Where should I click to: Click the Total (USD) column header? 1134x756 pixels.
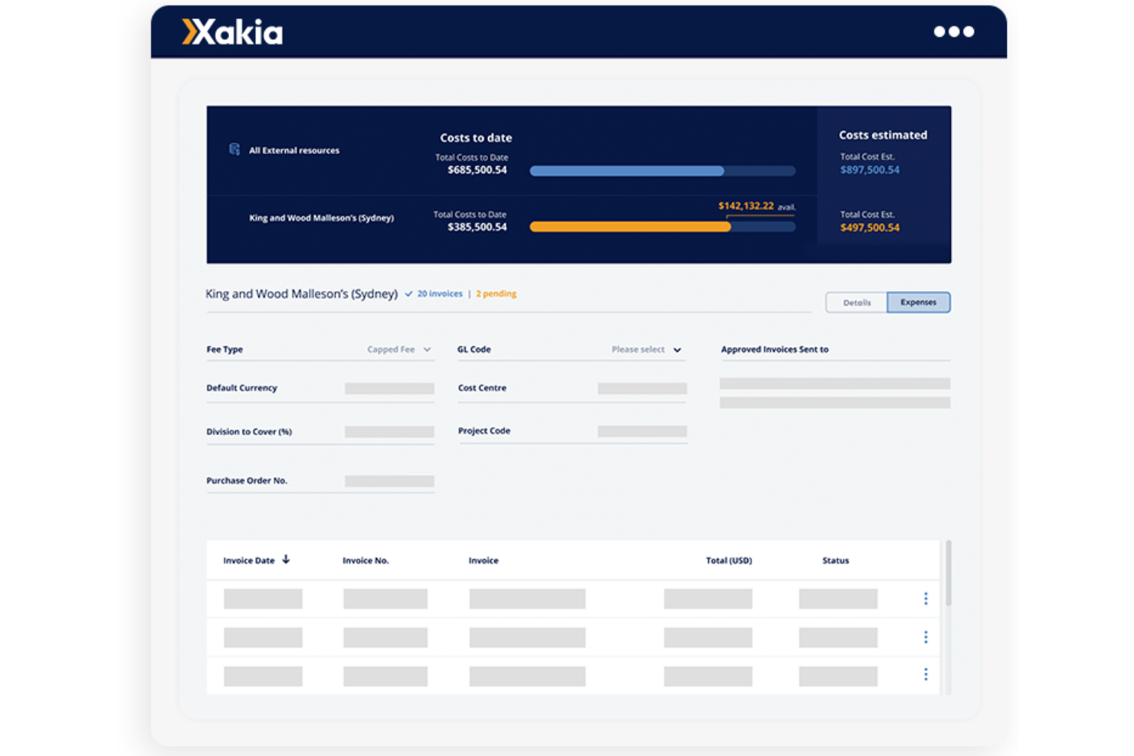pos(729,561)
